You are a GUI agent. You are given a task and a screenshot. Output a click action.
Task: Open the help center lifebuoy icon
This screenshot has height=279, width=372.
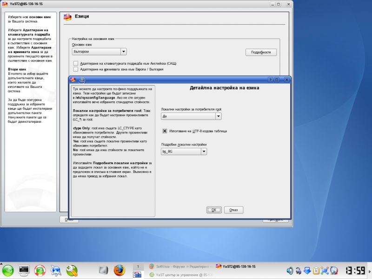click(40, 271)
